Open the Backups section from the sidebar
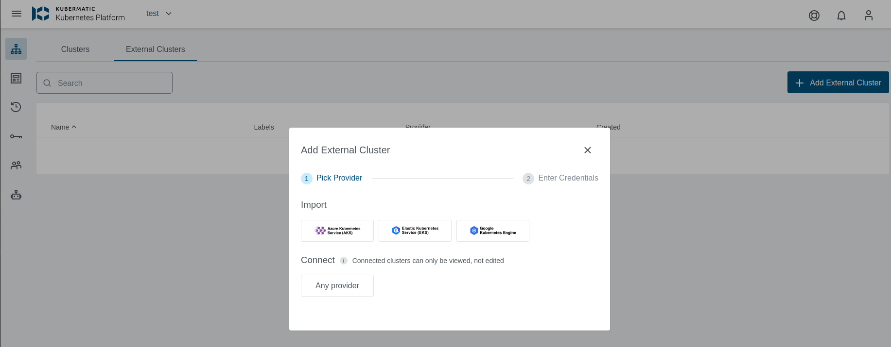This screenshot has width=891, height=347. pos(16,78)
